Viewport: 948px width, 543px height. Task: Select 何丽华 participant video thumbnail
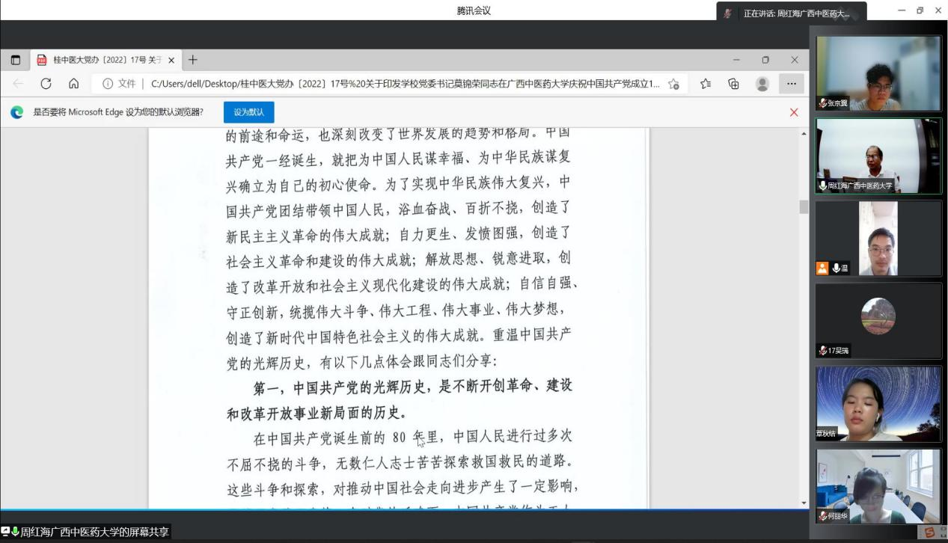[878, 486]
